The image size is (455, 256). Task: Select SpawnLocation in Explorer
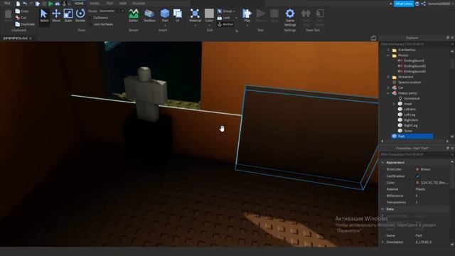[x=409, y=82]
